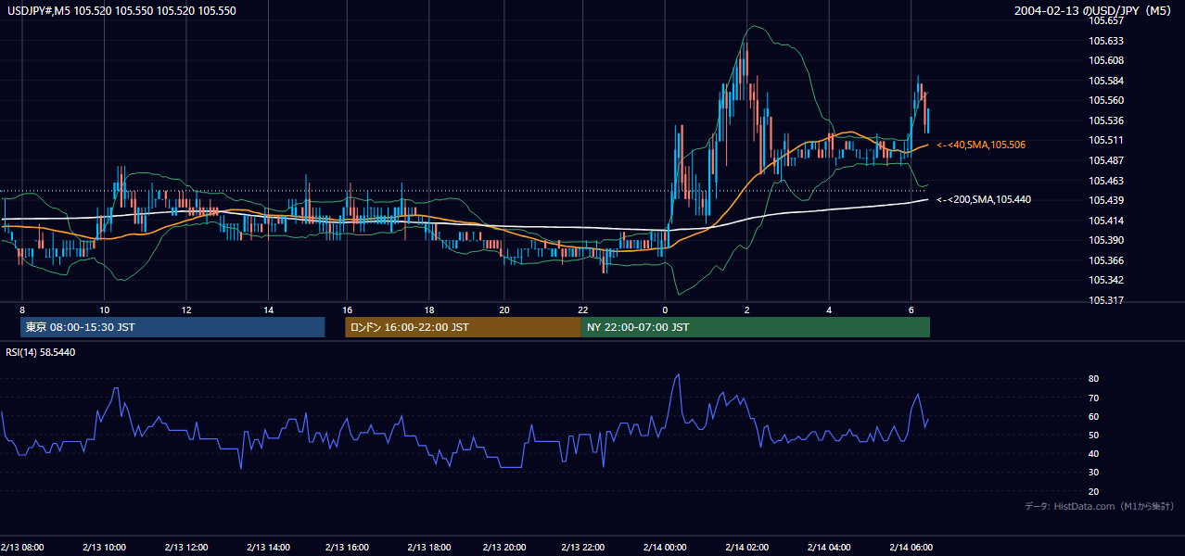This screenshot has width=1185, height=556.
Task: Click the 2/14 04:00 date label
Action: click(x=829, y=547)
